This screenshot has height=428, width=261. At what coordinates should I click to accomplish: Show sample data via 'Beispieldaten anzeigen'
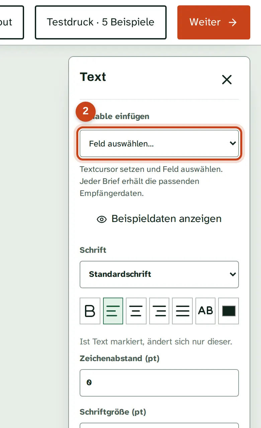[159, 219]
